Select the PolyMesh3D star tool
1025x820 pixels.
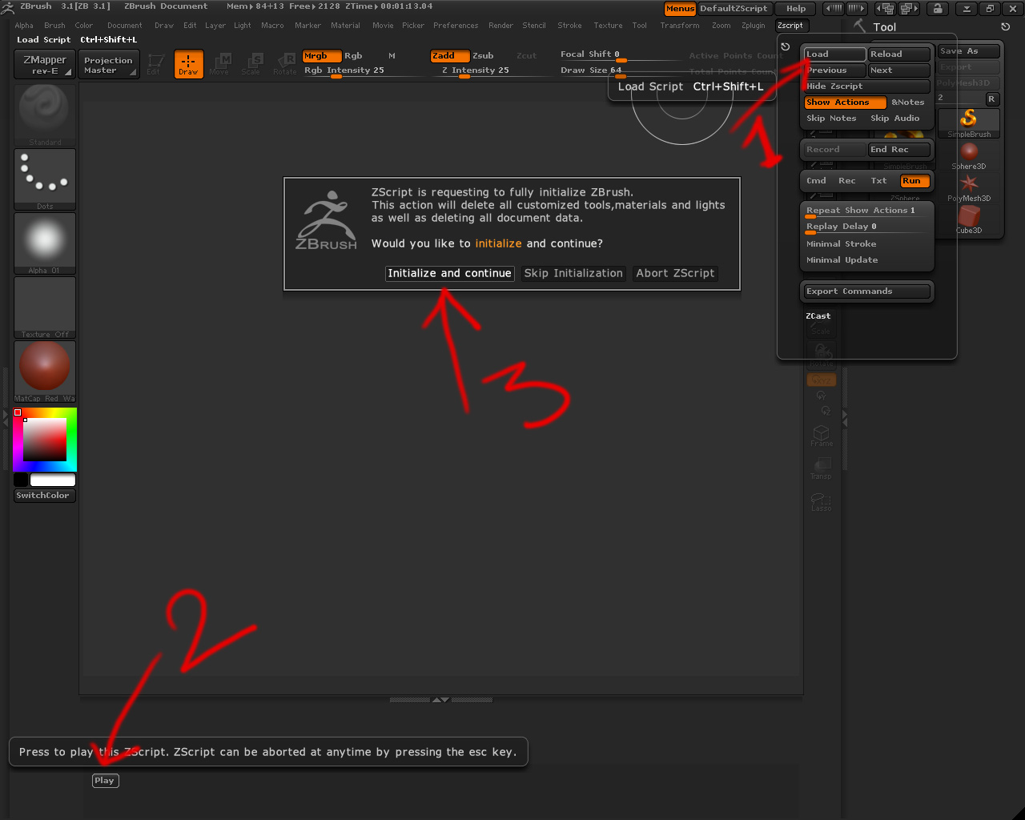pos(969,187)
